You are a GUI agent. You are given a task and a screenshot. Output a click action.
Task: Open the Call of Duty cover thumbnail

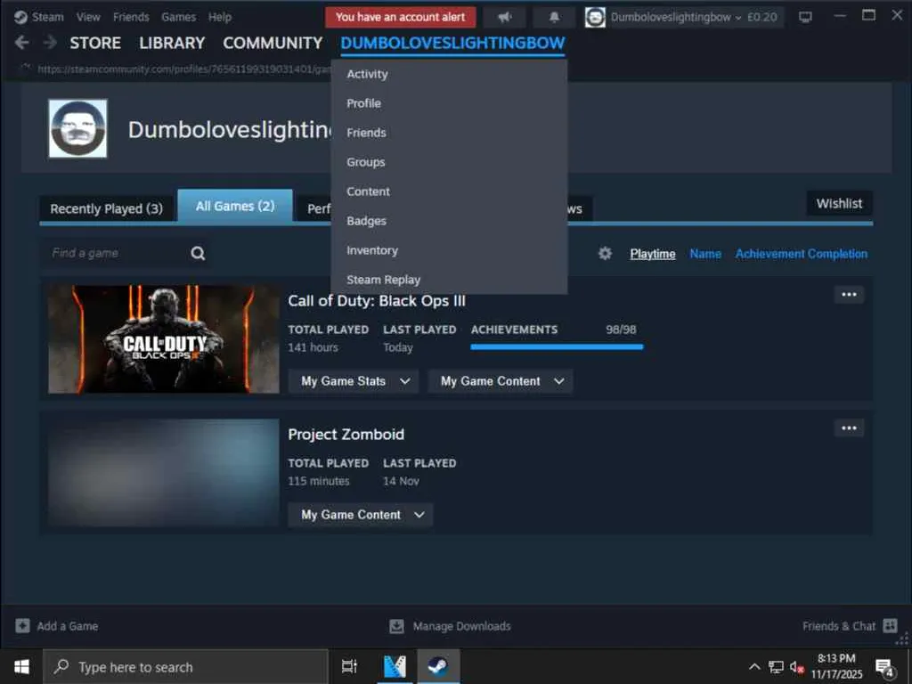point(164,339)
